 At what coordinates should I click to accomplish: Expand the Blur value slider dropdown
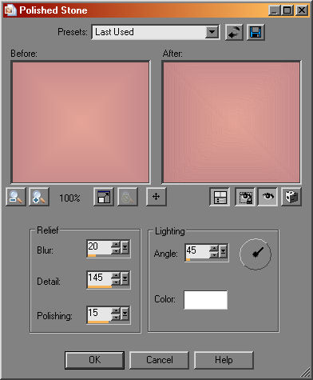pos(125,247)
